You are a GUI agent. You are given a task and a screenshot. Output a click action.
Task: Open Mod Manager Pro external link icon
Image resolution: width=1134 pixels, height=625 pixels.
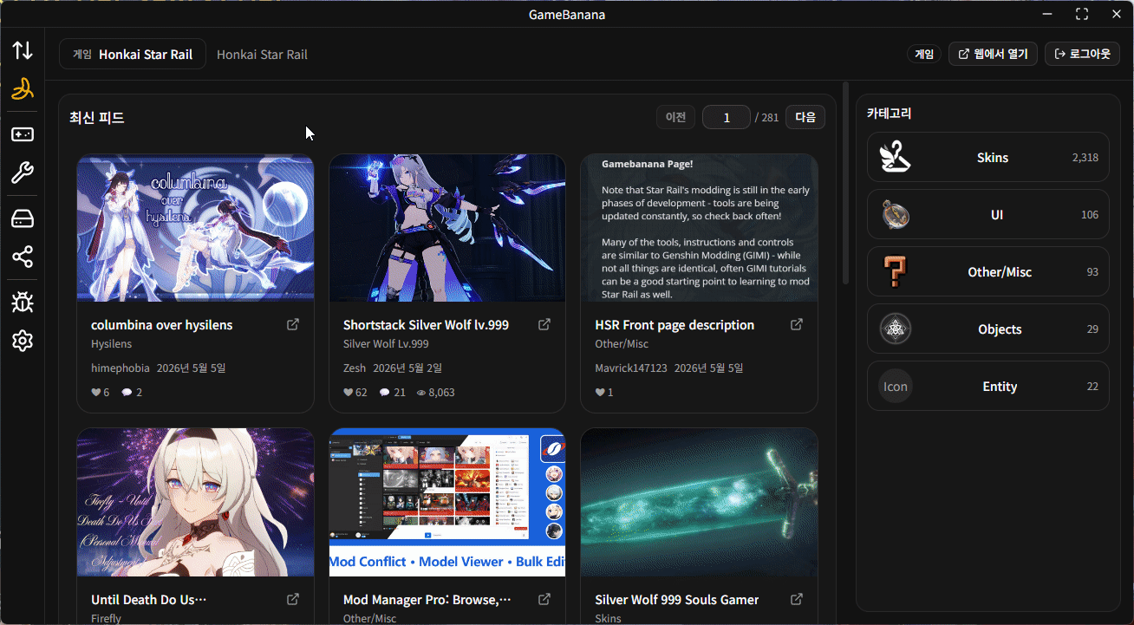544,599
